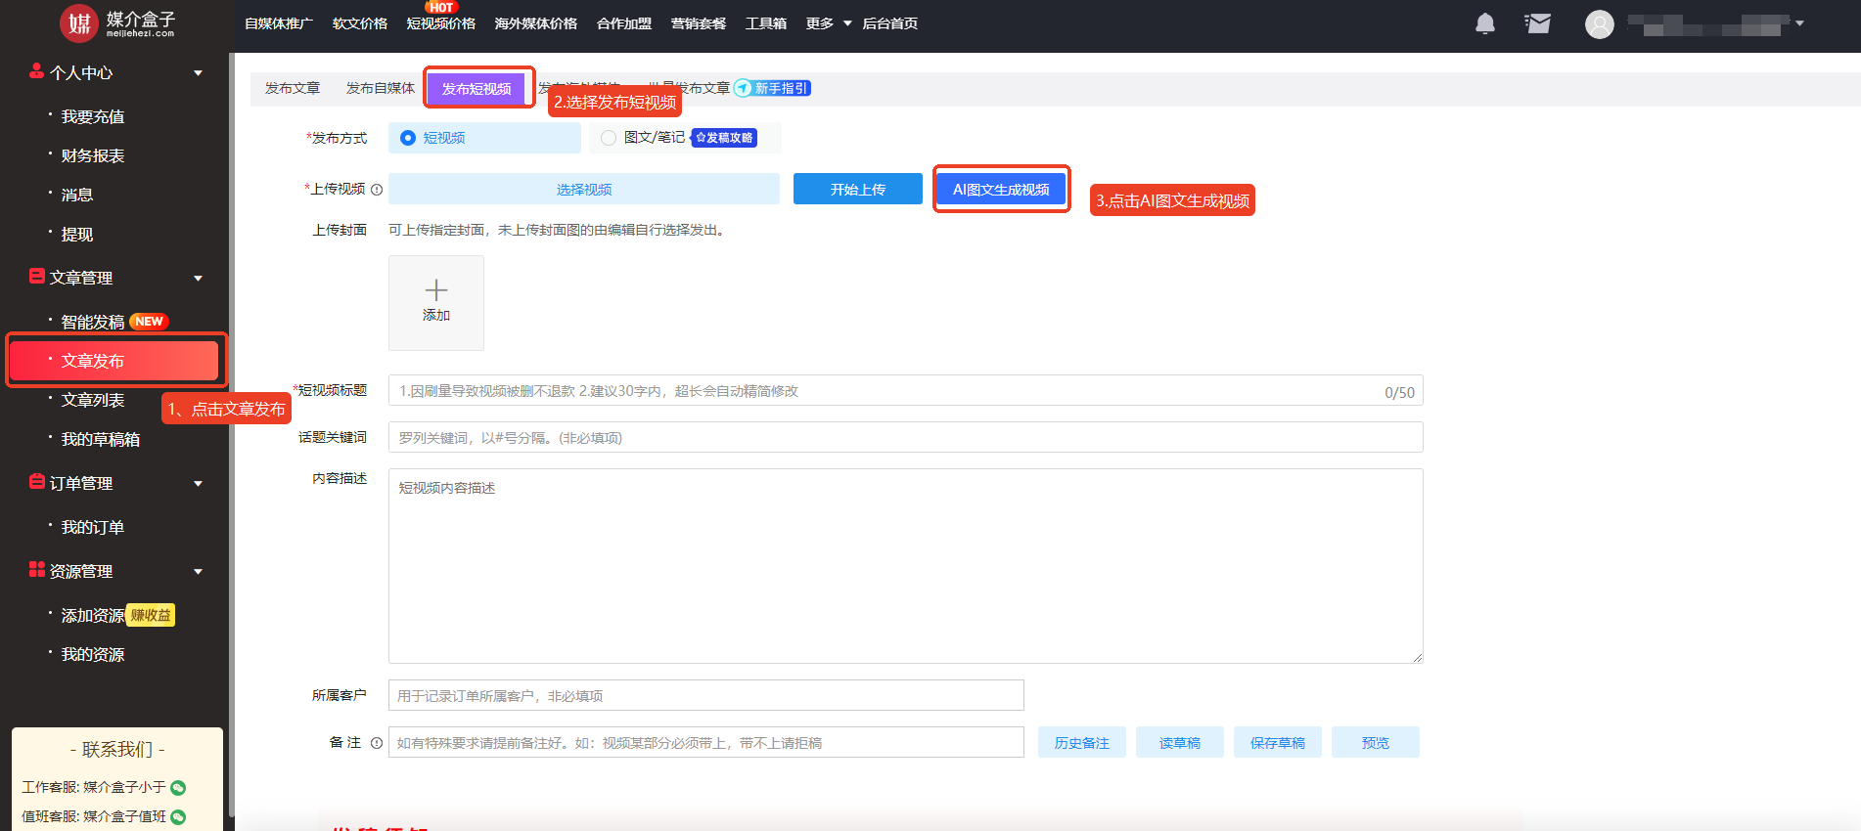The height and width of the screenshot is (831, 1861).
Task: Click the 保存草稿 button
Action: 1277,743
